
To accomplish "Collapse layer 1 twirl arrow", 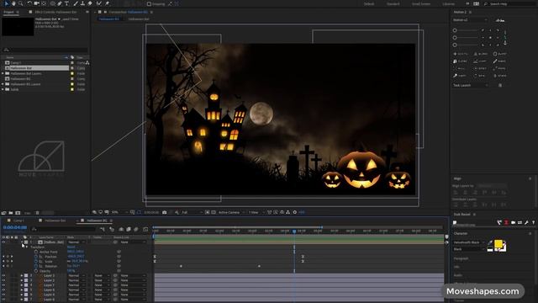I will (22, 242).
